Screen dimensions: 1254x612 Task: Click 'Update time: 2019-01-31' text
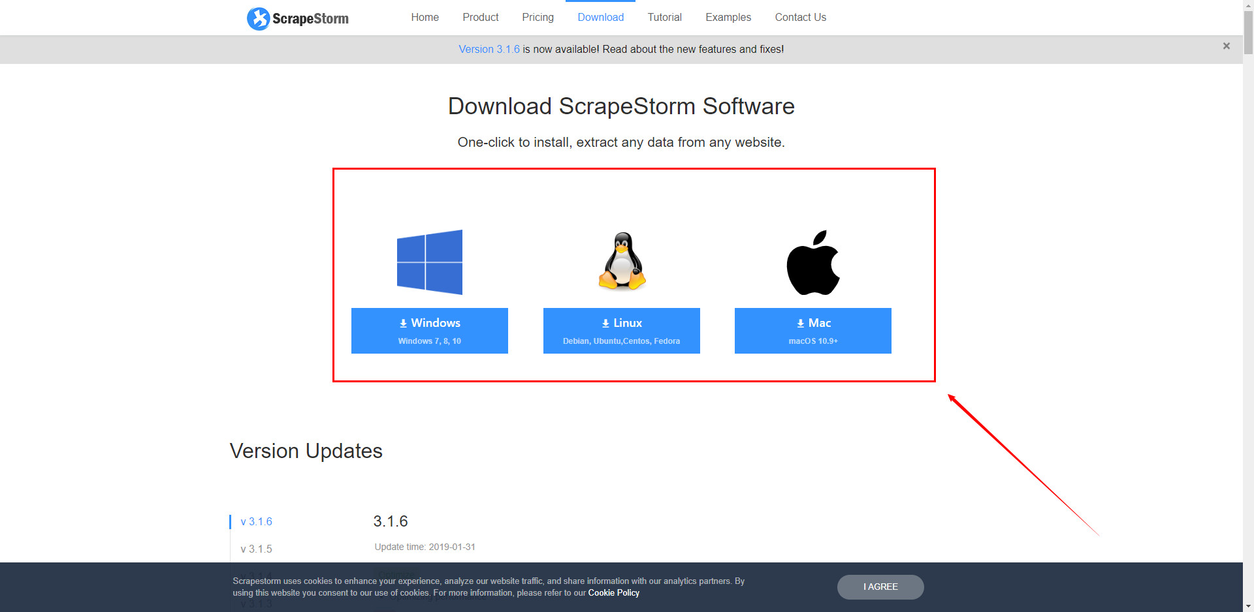pos(425,547)
